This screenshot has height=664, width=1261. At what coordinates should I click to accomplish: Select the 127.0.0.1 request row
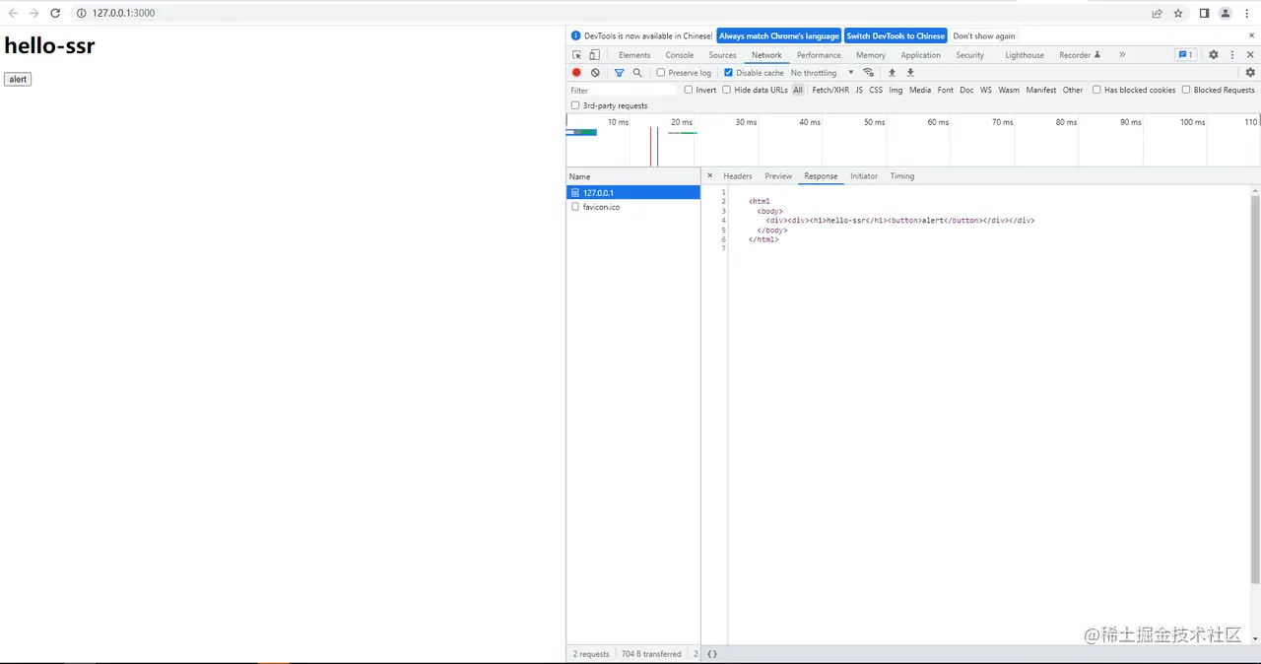tap(633, 192)
